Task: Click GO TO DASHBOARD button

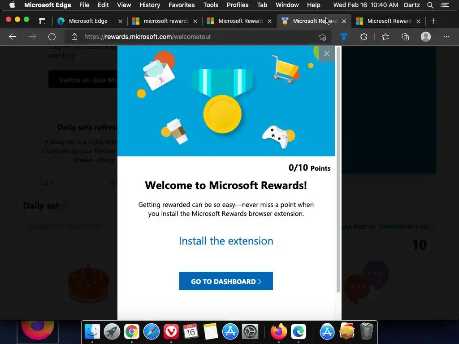Action: [x=226, y=281]
